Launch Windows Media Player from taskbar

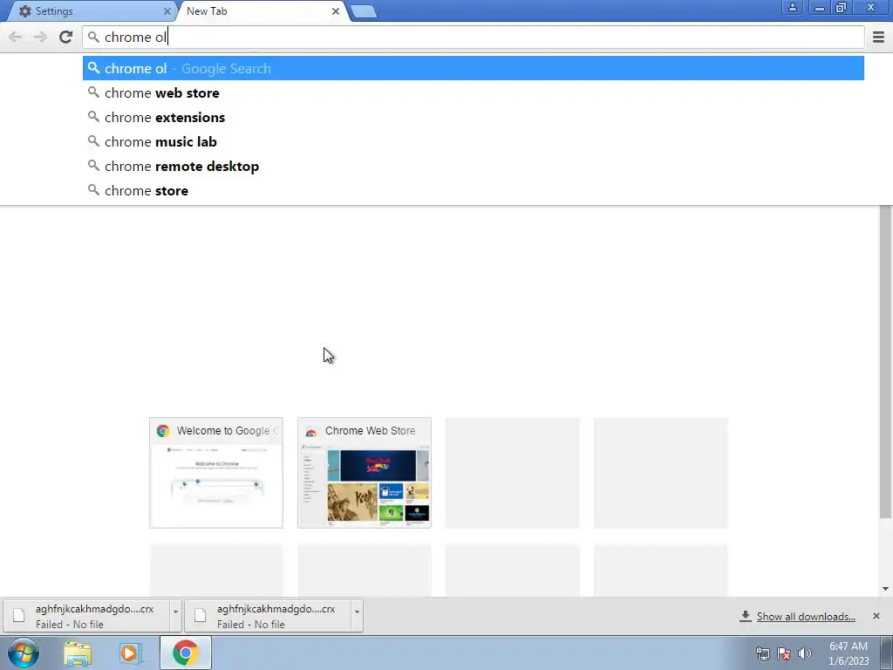click(x=131, y=653)
